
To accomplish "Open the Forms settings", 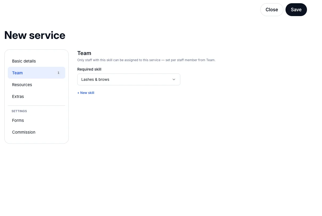I will point(36,120).
